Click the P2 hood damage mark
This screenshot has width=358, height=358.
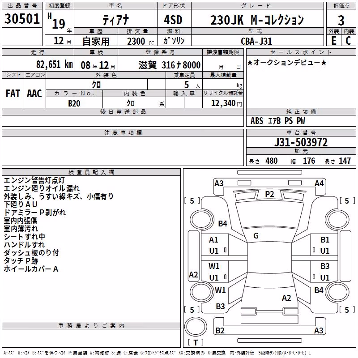pyautogui.click(x=269, y=194)
